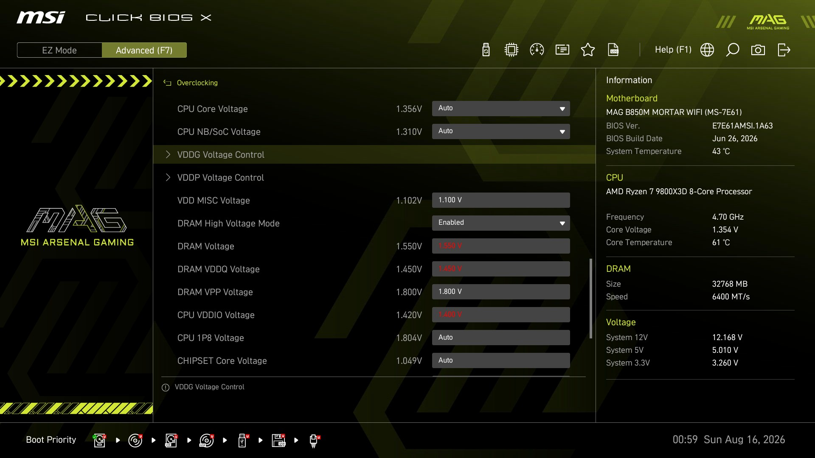The height and width of the screenshot is (458, 815).
Task: Click the settings list vertical scrollbar
Action: [x=591, y=299]
